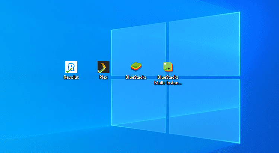
Task: Click the "BlueStacks" label under the stacked-layers icon
Action: click(x=136, y=77)
